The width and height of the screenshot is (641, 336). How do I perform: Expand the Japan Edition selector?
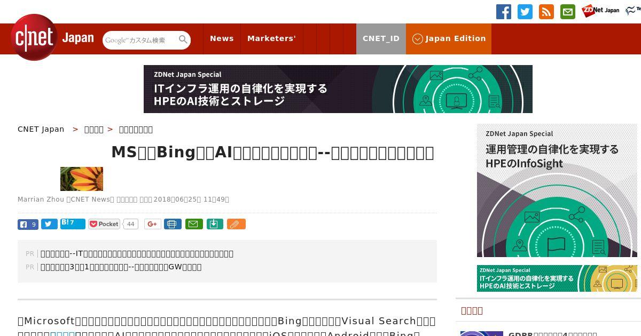point(449,38)
